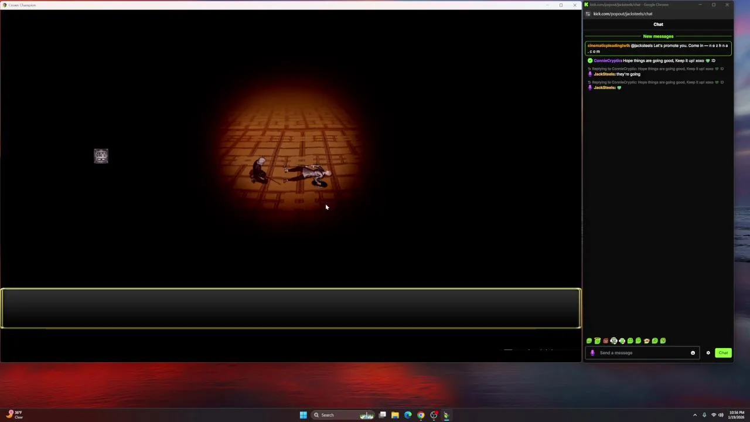750x422 pixels.
Task: Open the network Wi-Fi tray icon
Action: (x=714, y=415)
